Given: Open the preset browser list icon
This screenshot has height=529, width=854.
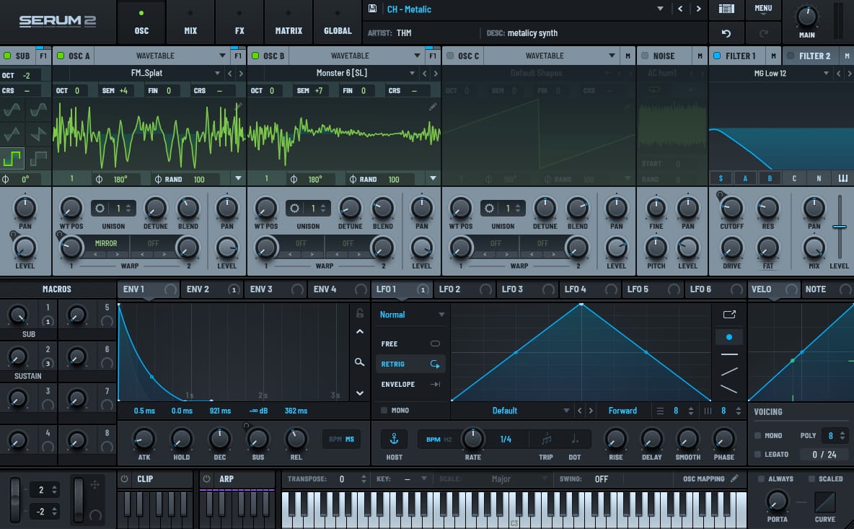Looking at the screenshot, I should 726,9.
